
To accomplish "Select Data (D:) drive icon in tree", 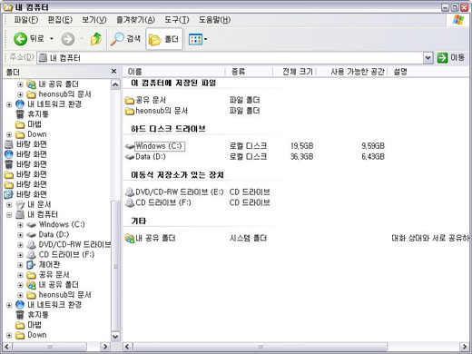I will pos(31,235).
